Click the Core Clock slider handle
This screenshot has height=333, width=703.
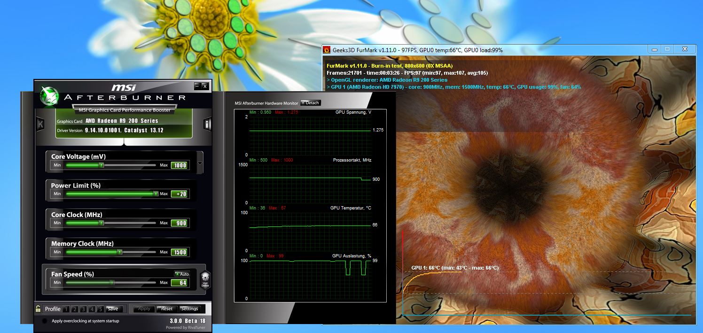[101, 223]
